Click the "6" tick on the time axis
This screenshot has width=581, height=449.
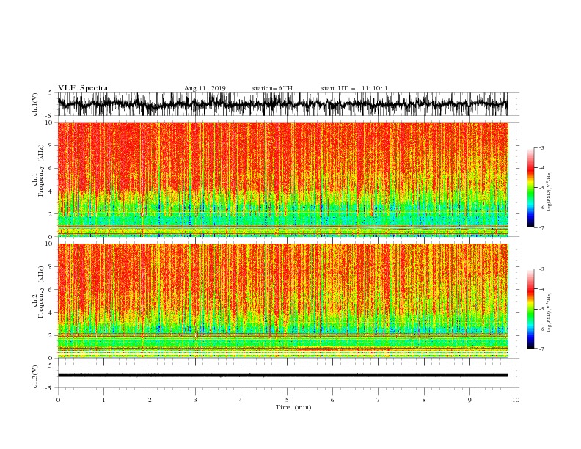coord(332,400)
